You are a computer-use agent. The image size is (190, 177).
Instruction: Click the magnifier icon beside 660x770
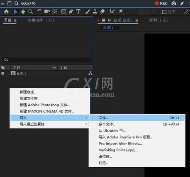coord(16,3)
